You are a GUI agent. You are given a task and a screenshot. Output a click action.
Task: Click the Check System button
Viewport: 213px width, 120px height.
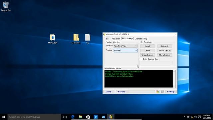click(147, 55)
